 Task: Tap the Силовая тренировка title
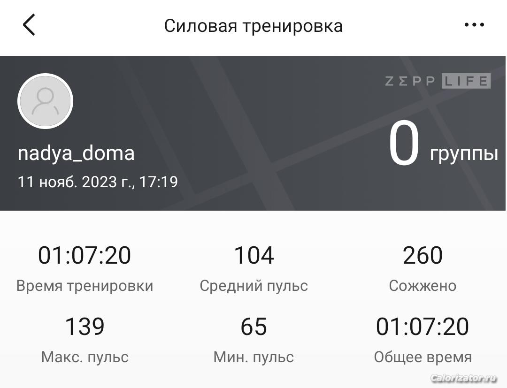[253, 25]
